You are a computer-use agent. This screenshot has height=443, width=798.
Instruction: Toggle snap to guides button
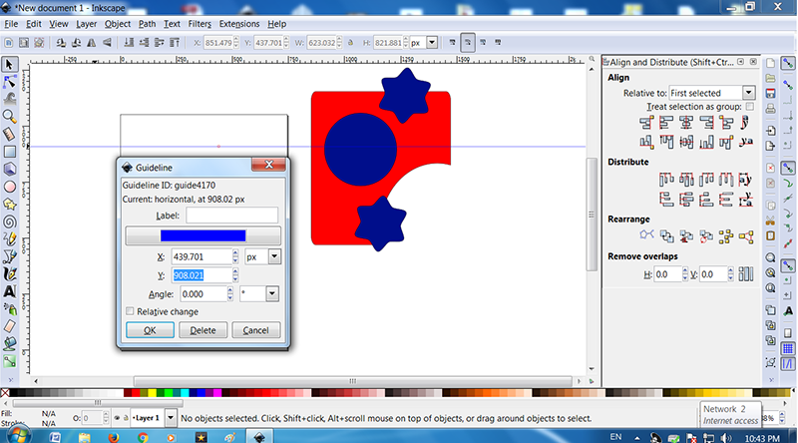[x=788, y=364]
